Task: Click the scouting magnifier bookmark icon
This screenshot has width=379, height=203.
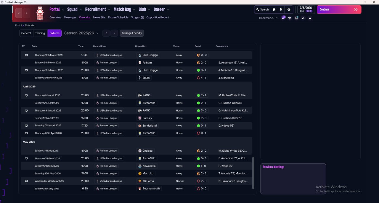Action: click(x=303, y=18)
